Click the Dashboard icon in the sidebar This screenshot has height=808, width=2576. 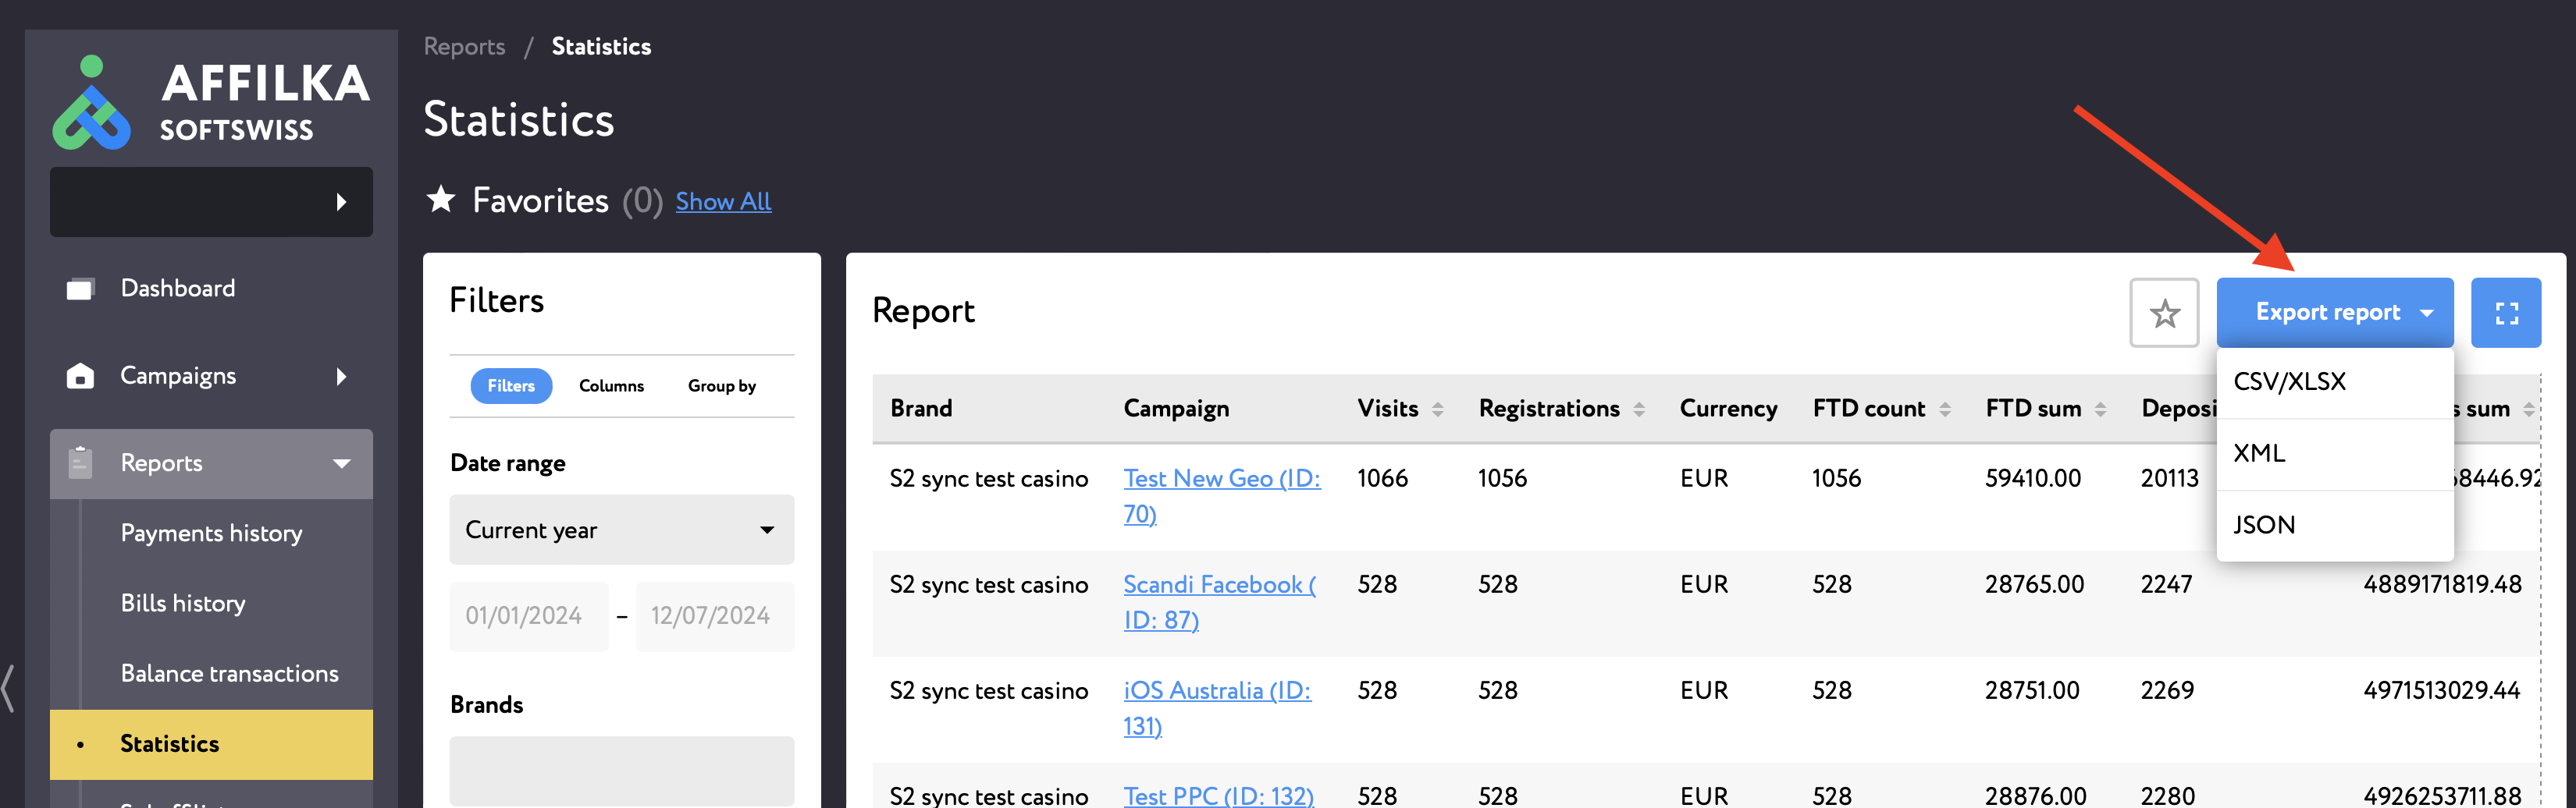[80, 289]
